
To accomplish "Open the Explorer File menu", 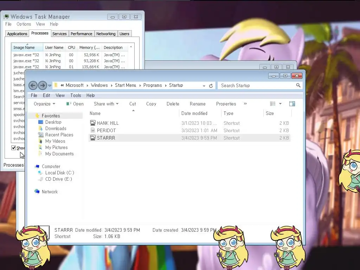I will click(34, 95).
